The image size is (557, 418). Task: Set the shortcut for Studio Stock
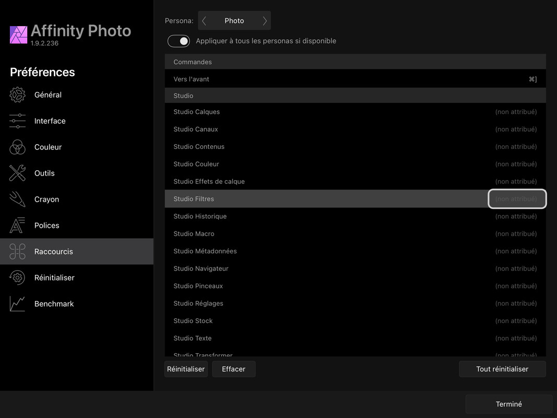516,321
